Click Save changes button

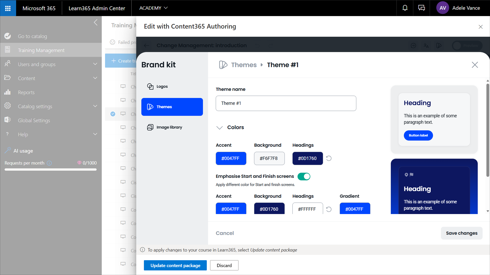coord(461,233)
